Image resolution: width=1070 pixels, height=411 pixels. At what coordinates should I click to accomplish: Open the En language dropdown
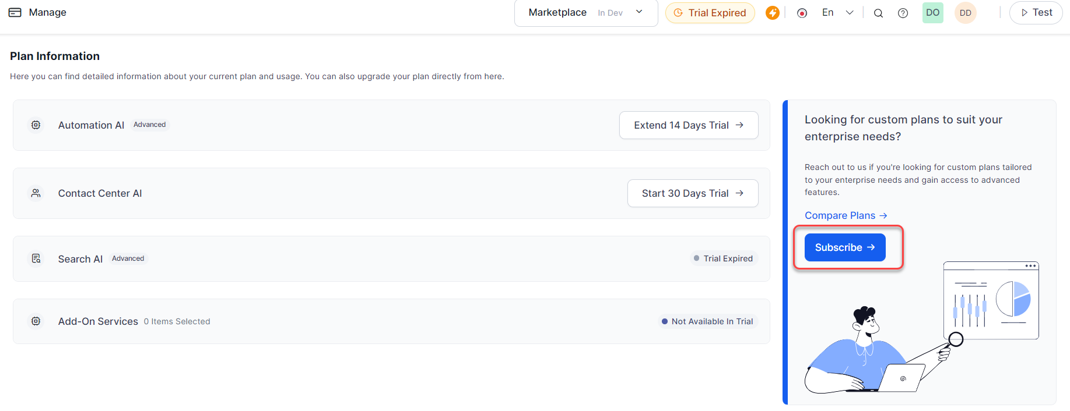pyautogui.click(x=837, y=13)
